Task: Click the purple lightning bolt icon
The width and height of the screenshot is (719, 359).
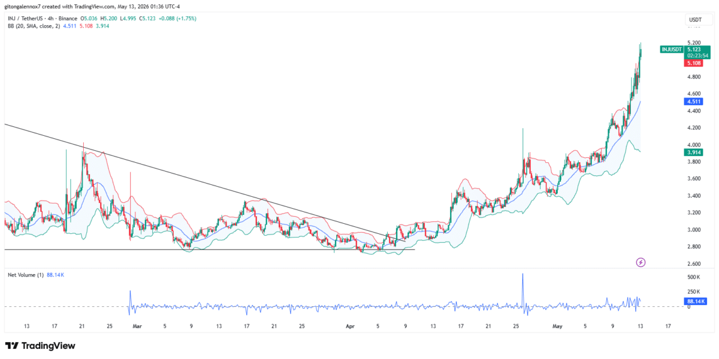Action: pos(641,262)
